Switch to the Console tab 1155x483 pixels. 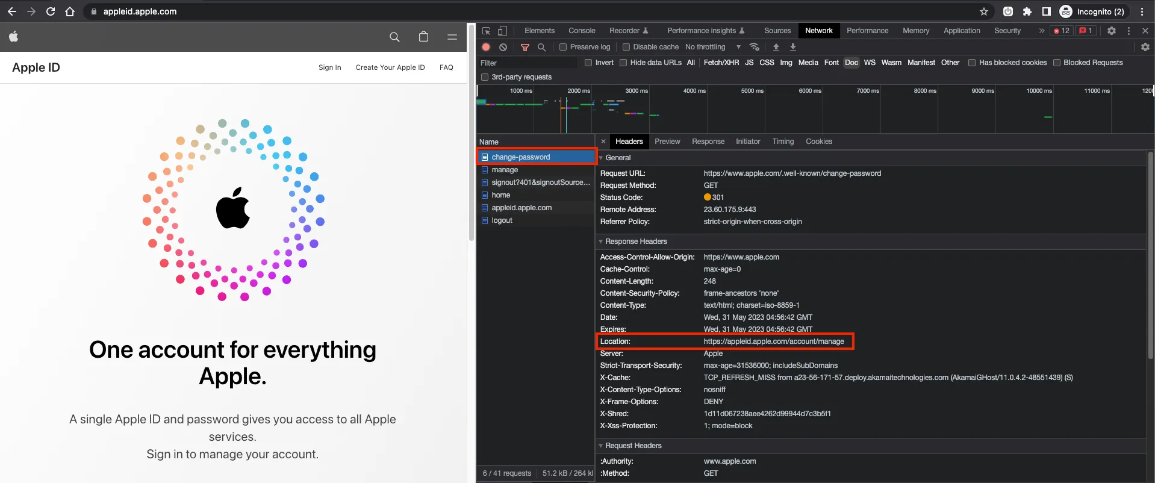[582, 31]
